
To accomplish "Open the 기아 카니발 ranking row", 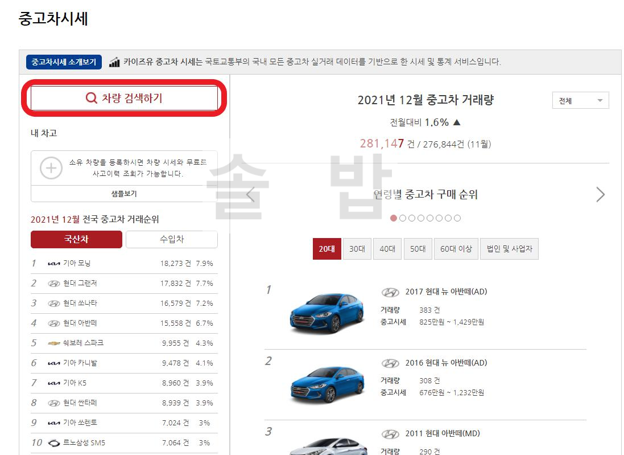I will [x=124, y=363].
